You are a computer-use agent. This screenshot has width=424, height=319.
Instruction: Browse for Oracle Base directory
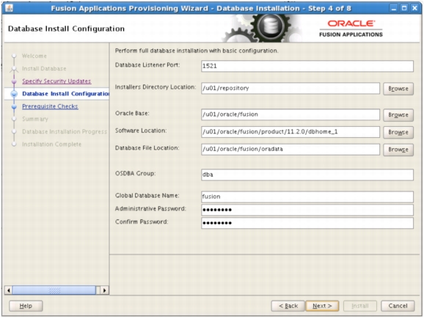click(398, 115)
